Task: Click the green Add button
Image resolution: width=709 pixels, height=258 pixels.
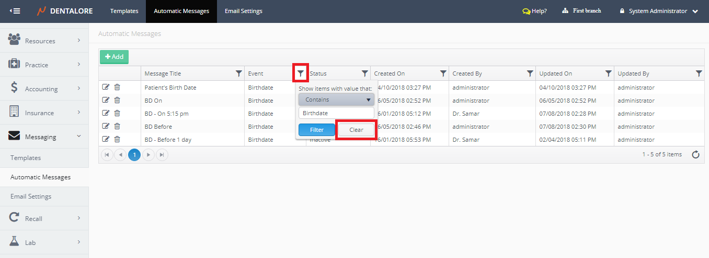Action: point(114,57)
